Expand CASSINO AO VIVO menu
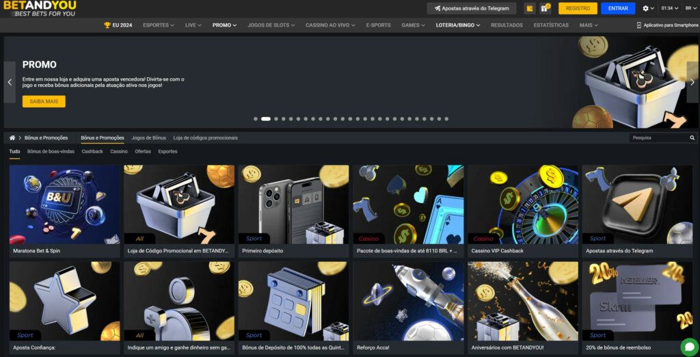The width and height of the screenshot is (700, 357). point(330,25)
